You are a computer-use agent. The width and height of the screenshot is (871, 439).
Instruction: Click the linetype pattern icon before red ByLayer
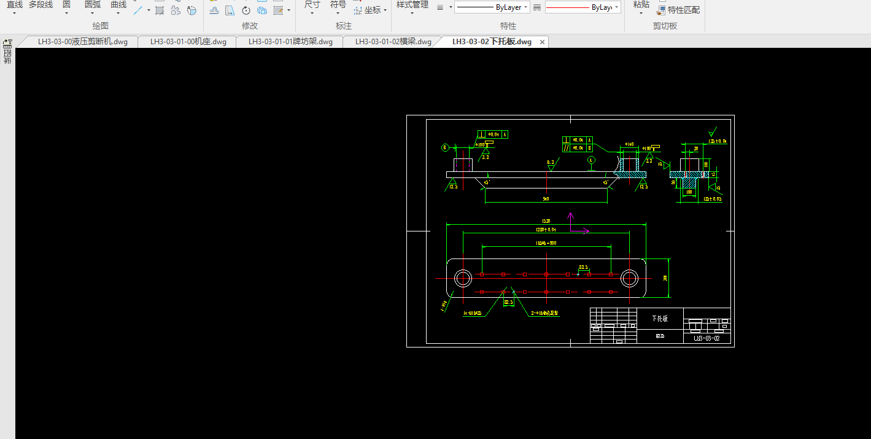[537, 7]
